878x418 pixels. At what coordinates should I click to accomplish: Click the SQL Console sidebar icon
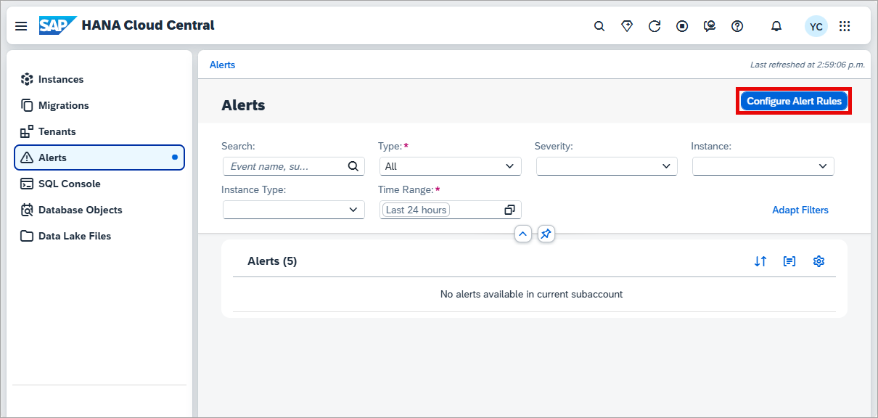(x=27, y=184)
